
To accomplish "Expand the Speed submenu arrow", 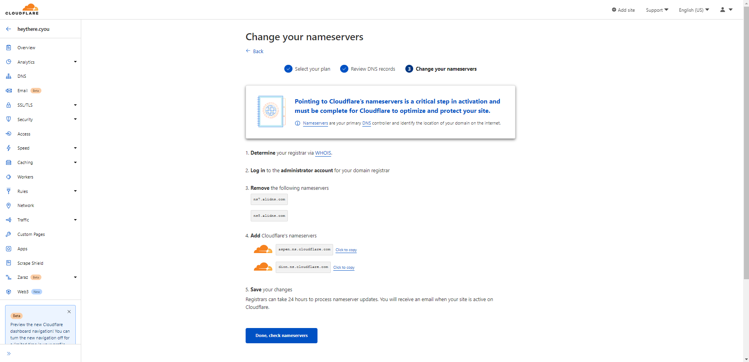I will coord(75,148).
